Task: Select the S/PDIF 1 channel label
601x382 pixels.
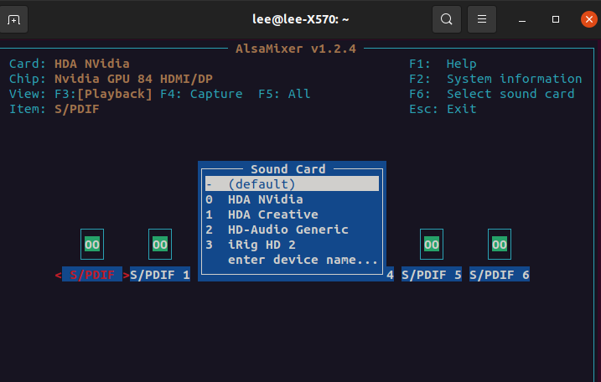Action: coord(160,274)
